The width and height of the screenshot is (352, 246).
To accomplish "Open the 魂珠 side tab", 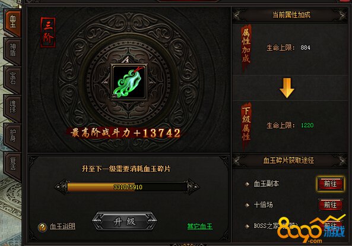I will click(x=12, y=108).
